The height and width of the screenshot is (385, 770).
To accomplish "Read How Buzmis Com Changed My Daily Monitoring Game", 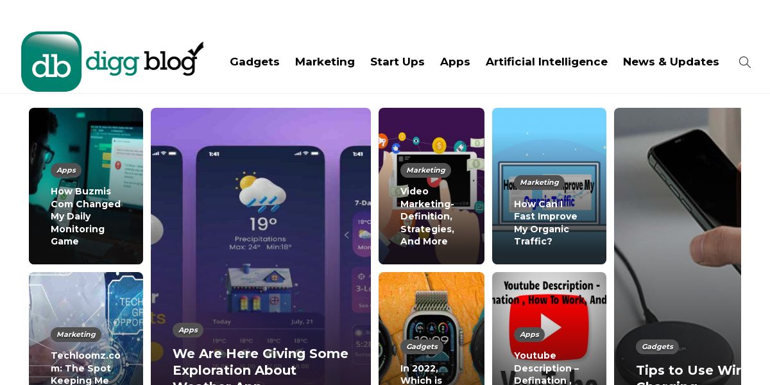I will click(x=86, y=216).
